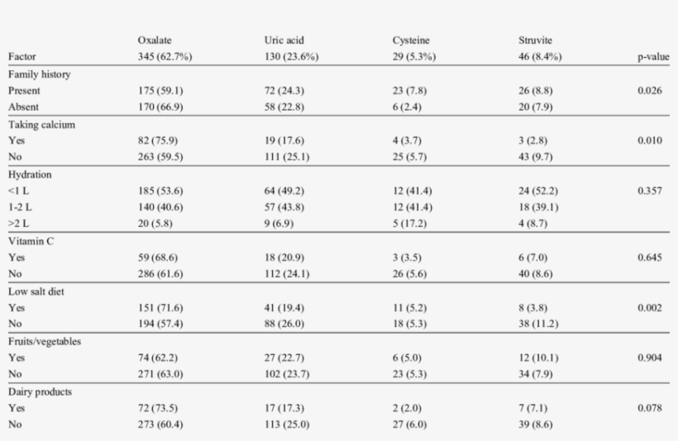Click the Hydration section label
This screenshot has height=441, width=678.
30,174
